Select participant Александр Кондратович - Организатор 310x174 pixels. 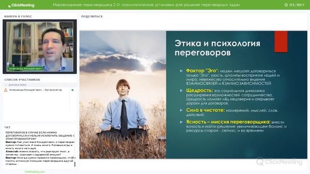tap(35, 90)
